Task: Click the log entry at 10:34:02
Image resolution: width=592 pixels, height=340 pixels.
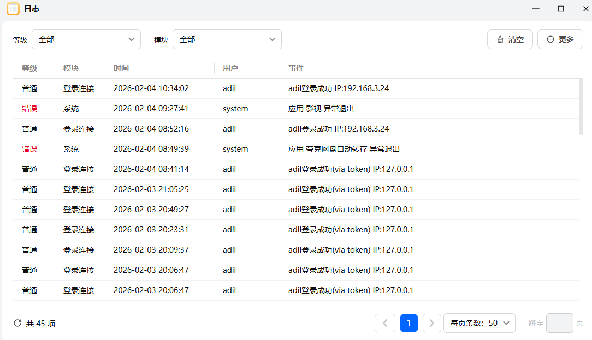Action: click(x=151, y=88)
